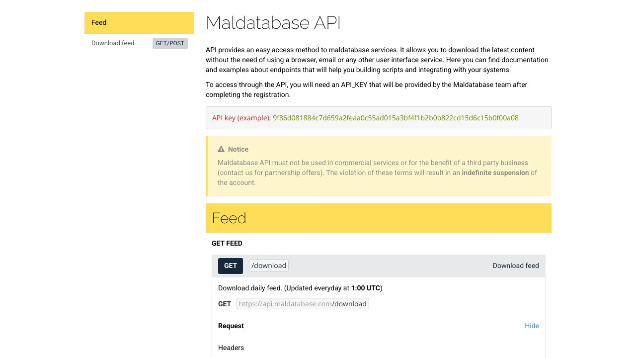Click the Headers label
Viewport: 636px width, 358px height.
pos(231,348)
